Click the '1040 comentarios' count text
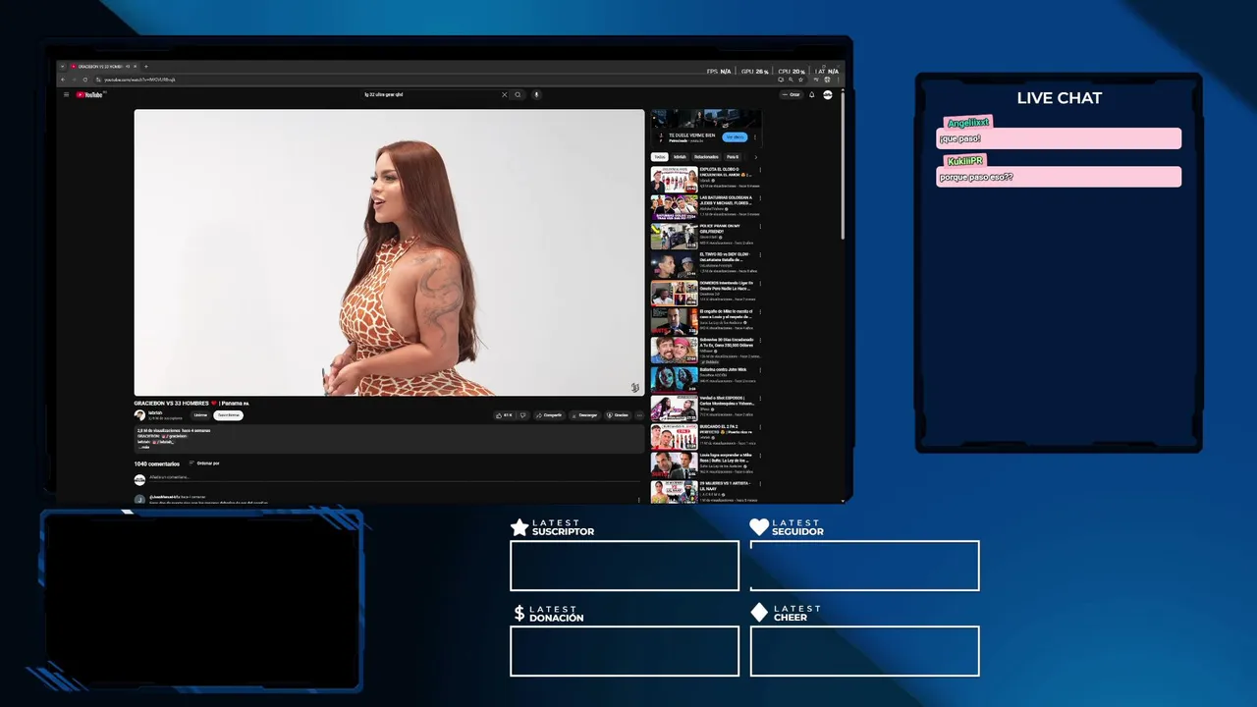 pos(157,463)
